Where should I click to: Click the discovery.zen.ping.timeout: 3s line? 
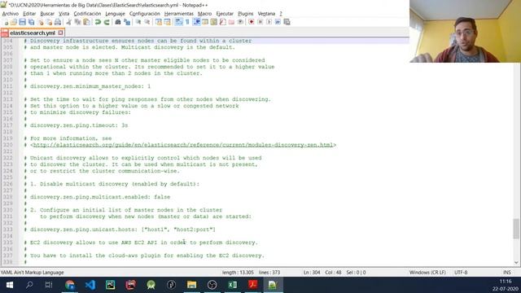[x=76, y=125]
